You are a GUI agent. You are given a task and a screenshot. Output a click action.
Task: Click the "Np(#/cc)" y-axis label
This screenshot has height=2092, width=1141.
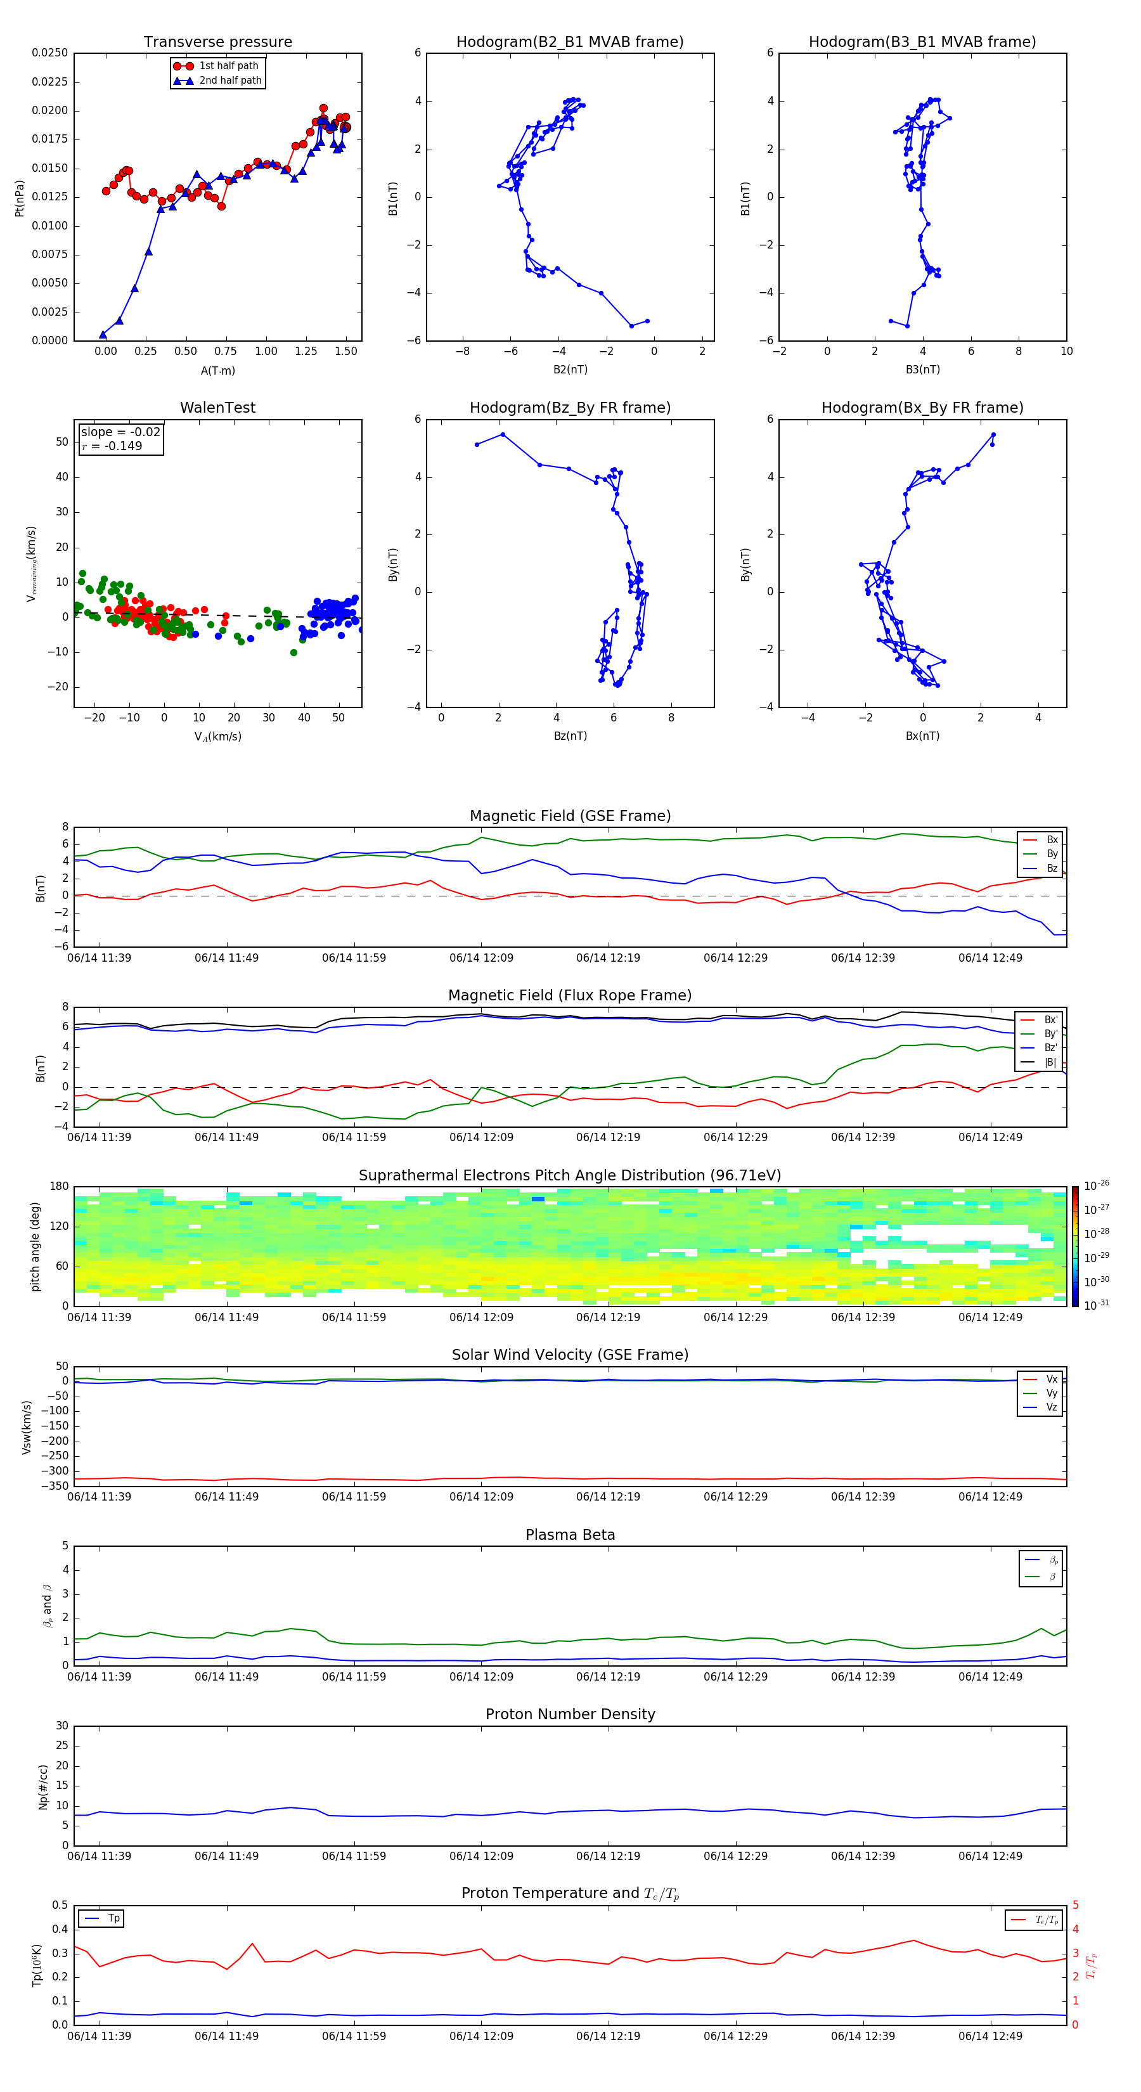(x=43, y=1786)
